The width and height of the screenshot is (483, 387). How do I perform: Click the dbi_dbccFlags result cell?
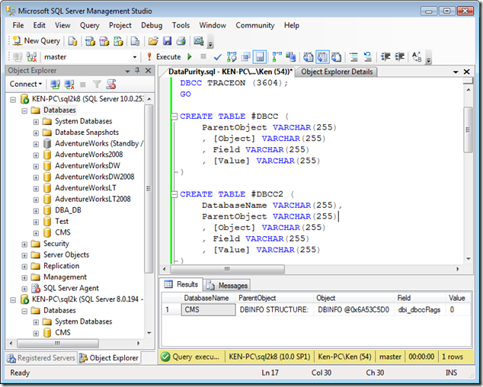419,309
